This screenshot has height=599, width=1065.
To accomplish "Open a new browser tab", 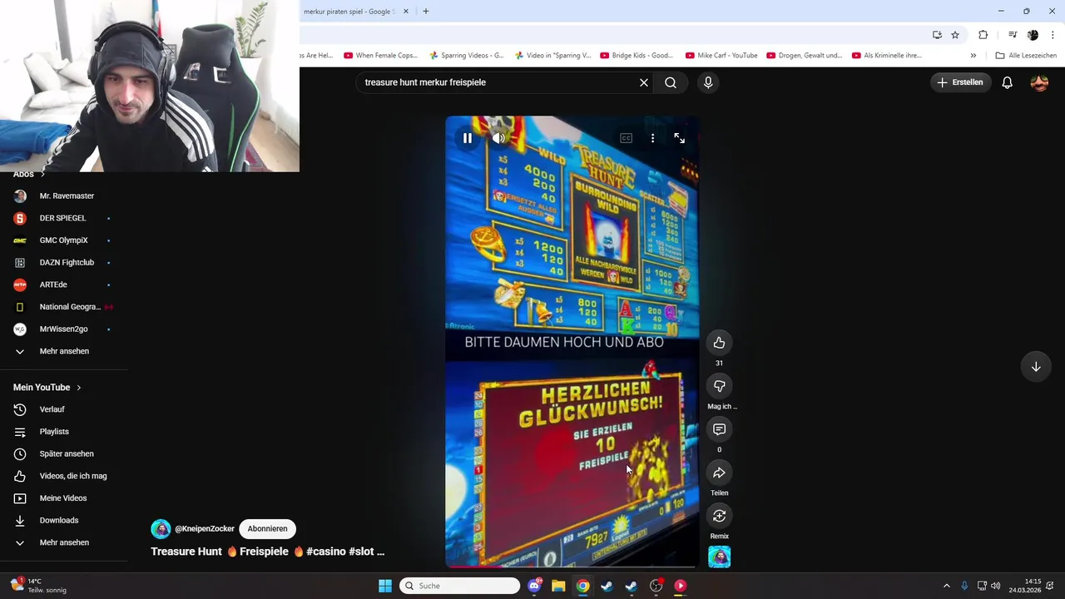I will click(426, 12).
